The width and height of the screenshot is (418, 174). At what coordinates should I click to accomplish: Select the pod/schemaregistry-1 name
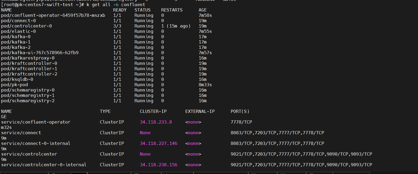[x=28, y=95]
